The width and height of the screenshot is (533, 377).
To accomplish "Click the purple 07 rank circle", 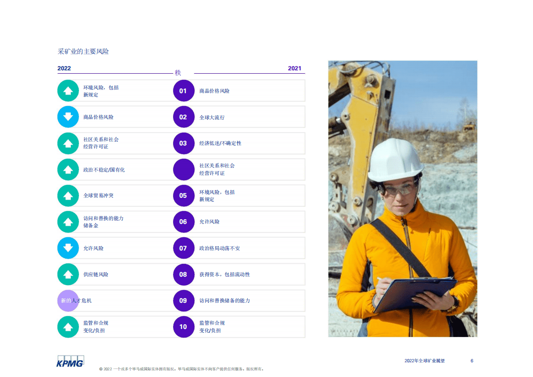I will coord(184,248).
